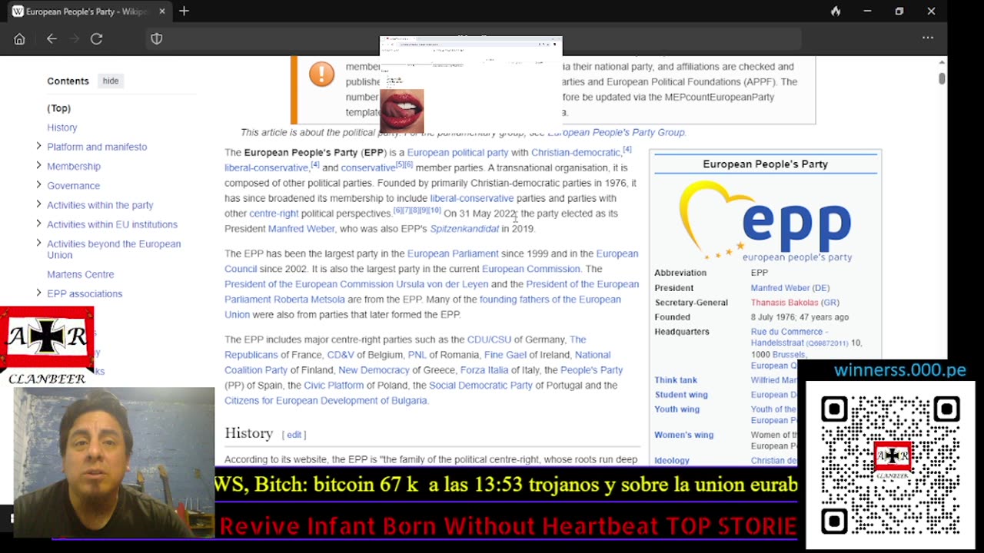This screenshot has height=553, width=984.
Task: Open the Spitzenkandidat link
Action: click(x=464, y=229)
